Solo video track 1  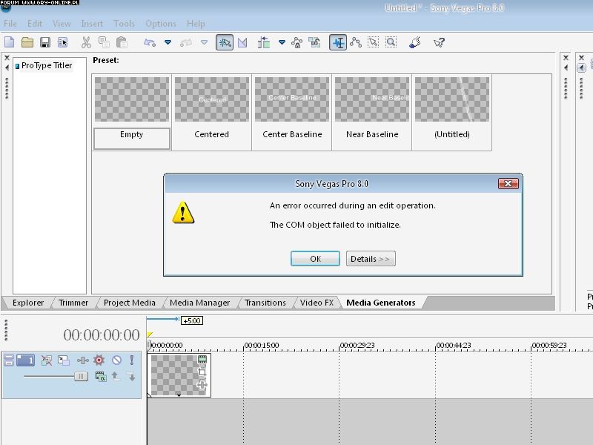(x=132, y=360)
